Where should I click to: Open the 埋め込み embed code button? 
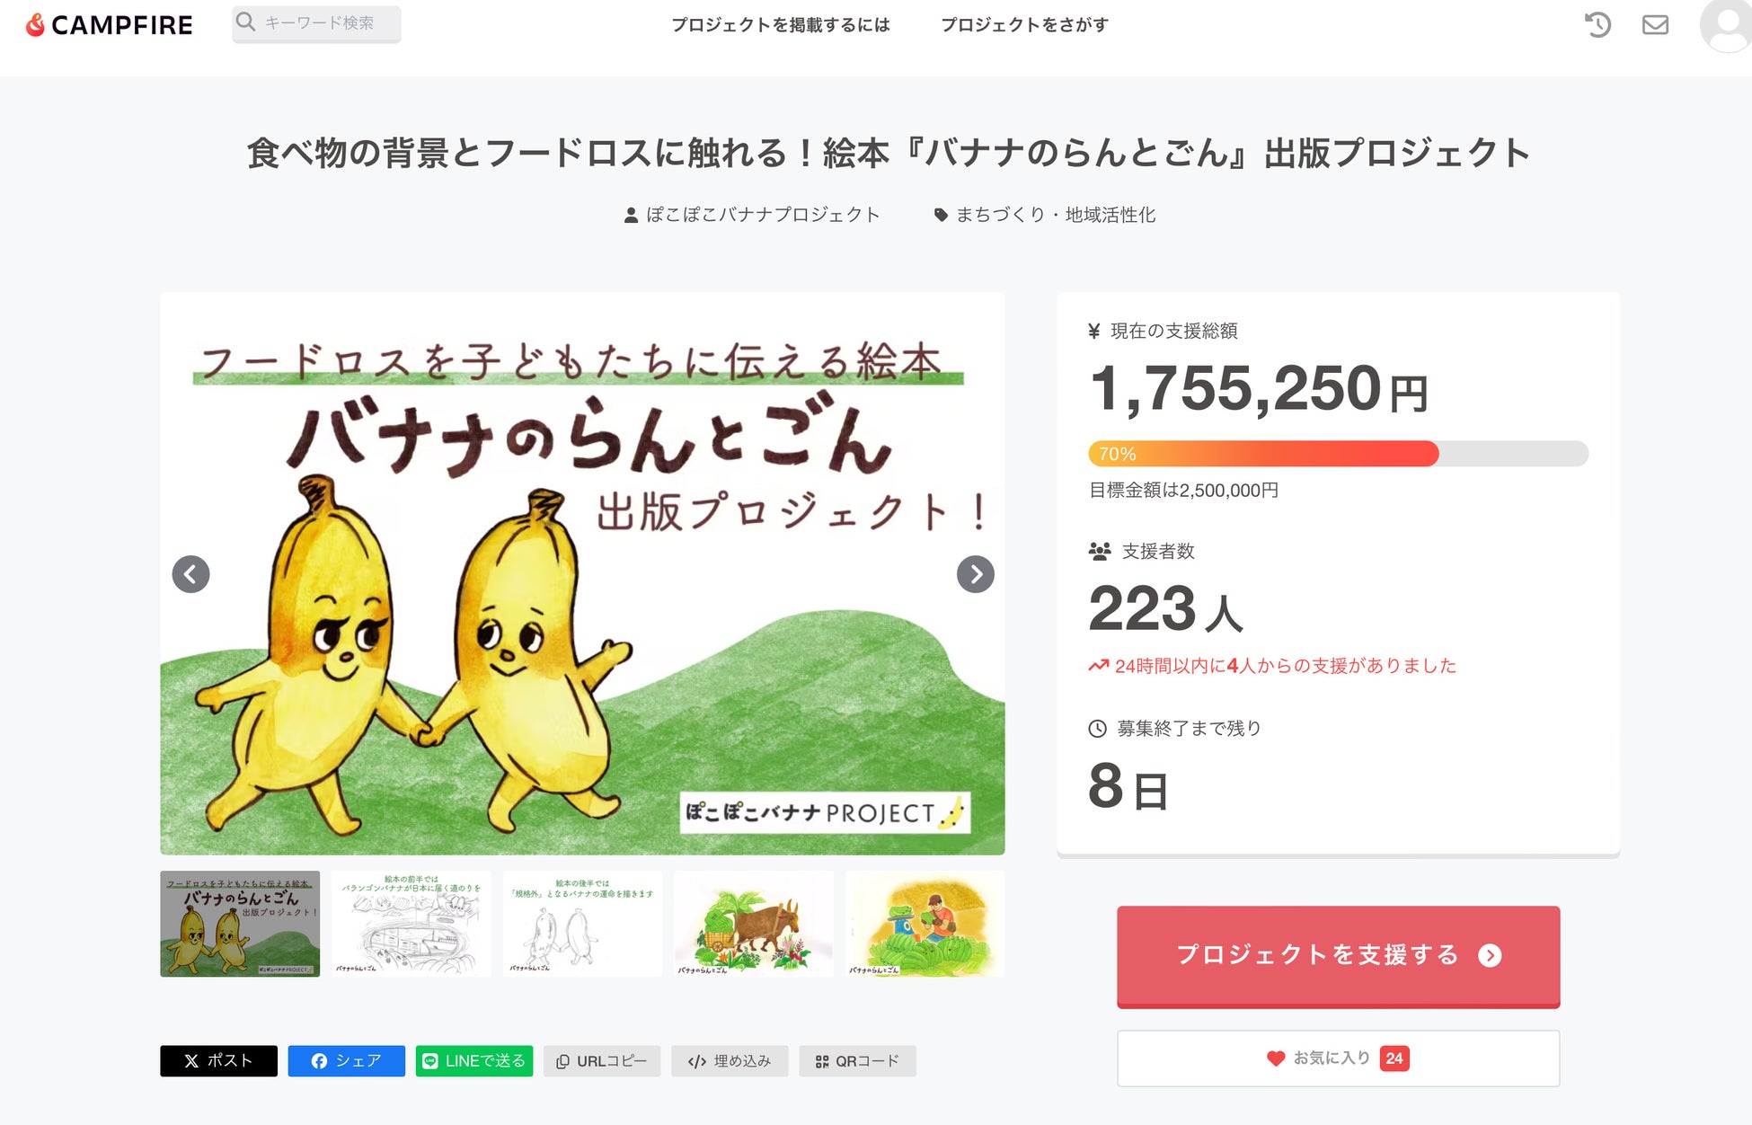click(730, 1061)
